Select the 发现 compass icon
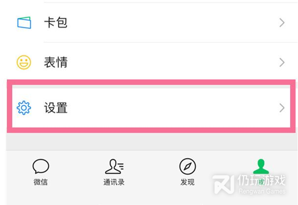 click(187, 167)
